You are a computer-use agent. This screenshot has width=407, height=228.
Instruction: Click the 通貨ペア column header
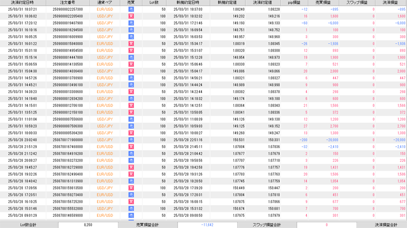point(105,3)
